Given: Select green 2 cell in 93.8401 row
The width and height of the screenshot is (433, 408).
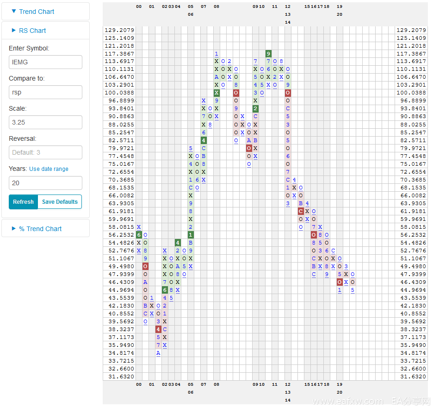Looking at the screenshot, I should pos(255,109).
